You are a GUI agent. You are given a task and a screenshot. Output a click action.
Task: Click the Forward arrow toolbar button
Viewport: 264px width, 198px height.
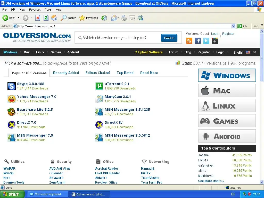26,18
